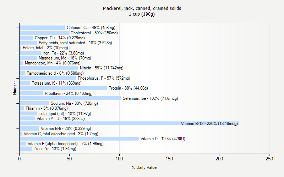Click the blue Riboflavin bar

click(31, 93)
